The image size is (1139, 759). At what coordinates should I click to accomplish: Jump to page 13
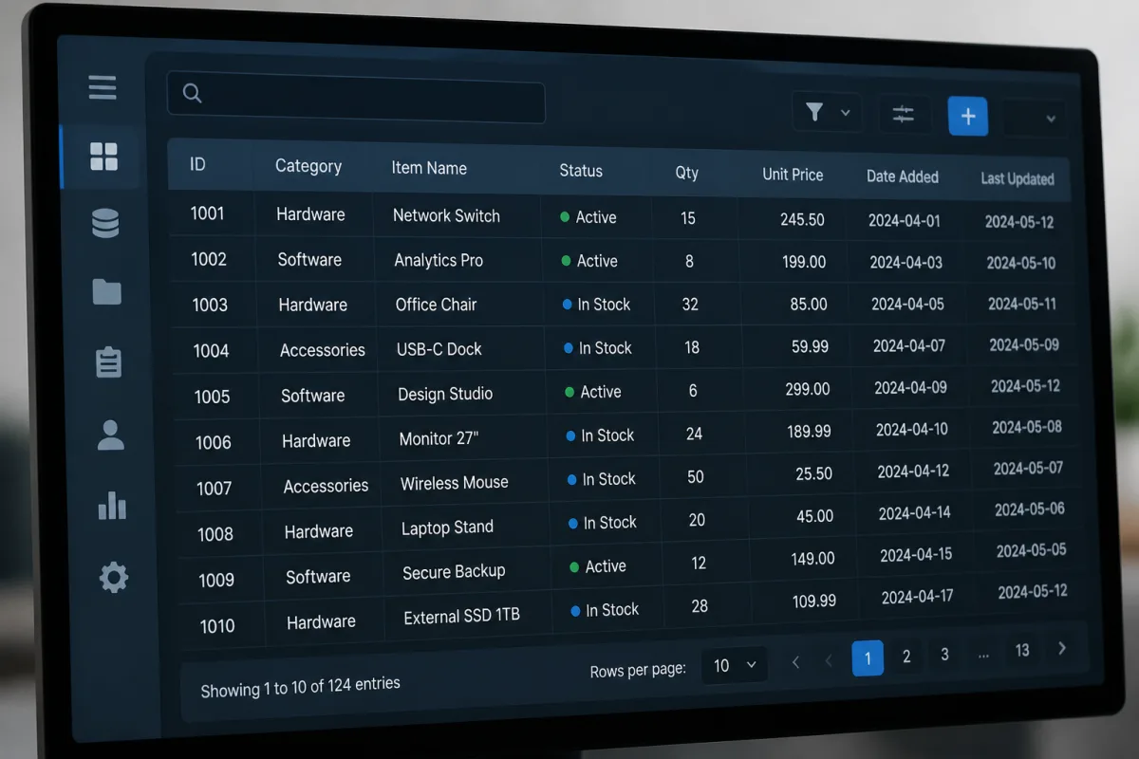1022,650
